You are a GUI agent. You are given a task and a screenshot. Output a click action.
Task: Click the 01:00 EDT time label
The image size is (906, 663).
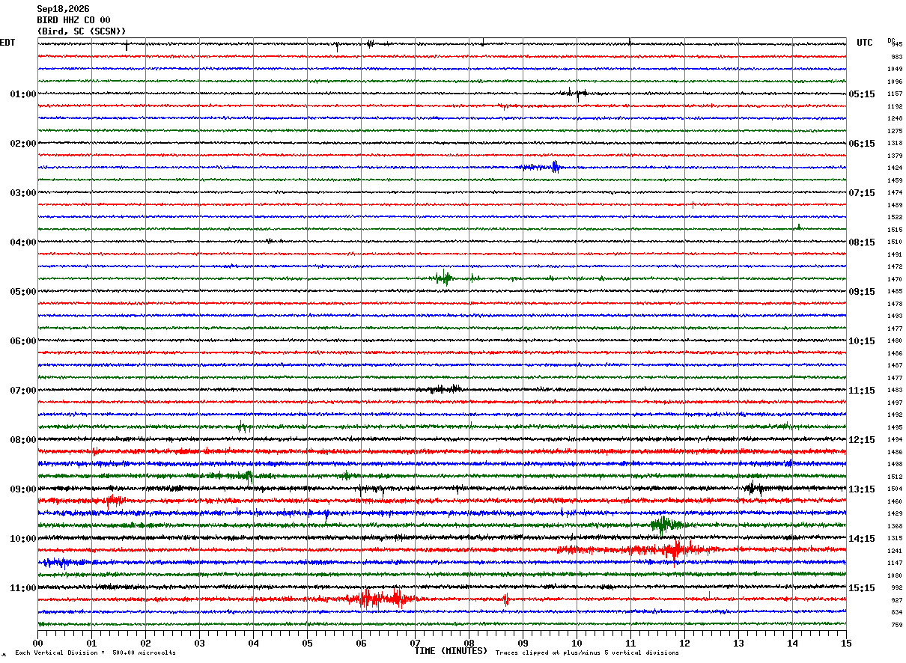pyautogui.click(x=22, y=94)
